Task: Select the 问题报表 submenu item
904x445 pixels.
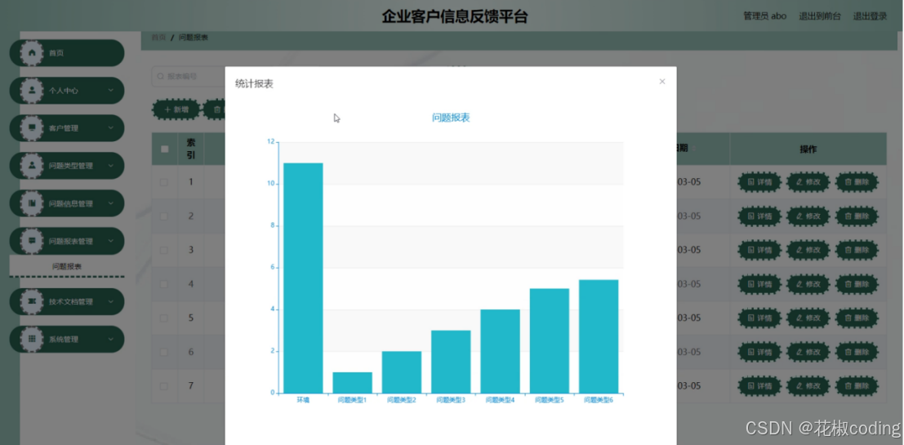Action: click(67, 266)
